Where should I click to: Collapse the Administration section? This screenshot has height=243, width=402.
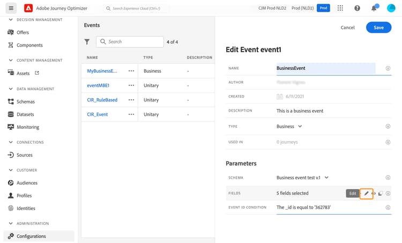click(x=11, y=224)
